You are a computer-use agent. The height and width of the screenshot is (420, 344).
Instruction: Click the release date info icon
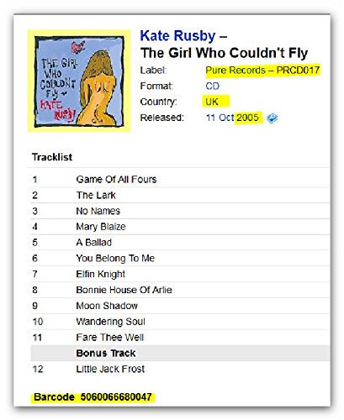272,118
